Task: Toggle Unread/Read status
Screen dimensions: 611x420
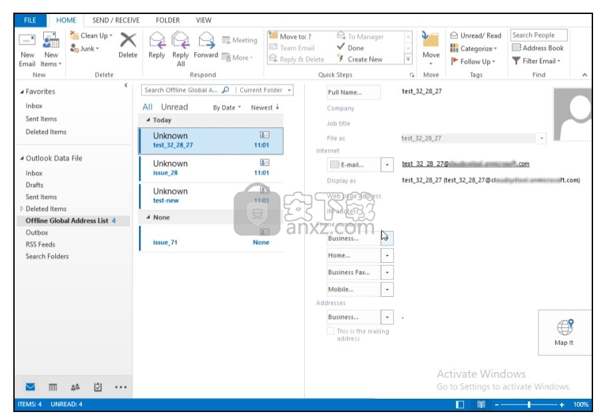Action: tap(476, 35)
